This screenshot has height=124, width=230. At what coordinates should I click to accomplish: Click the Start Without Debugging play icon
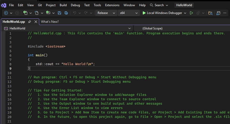(x=191, y=13)
